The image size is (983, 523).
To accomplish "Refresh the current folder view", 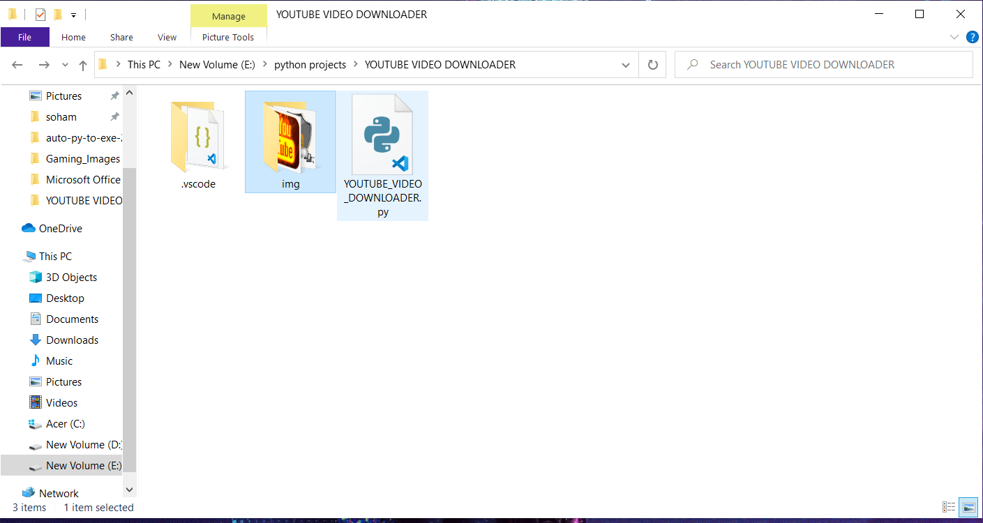I will click(653, 65).
